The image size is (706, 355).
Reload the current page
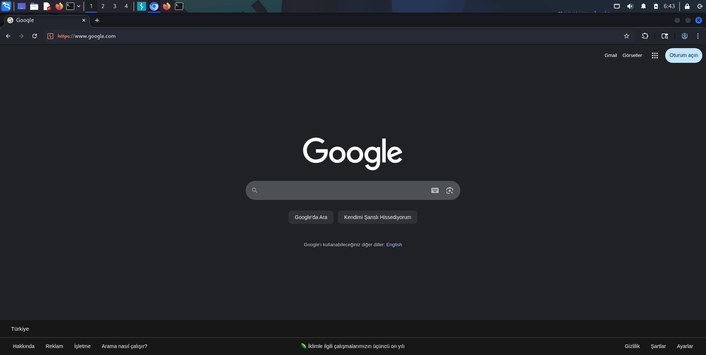(x=35, y=36)
